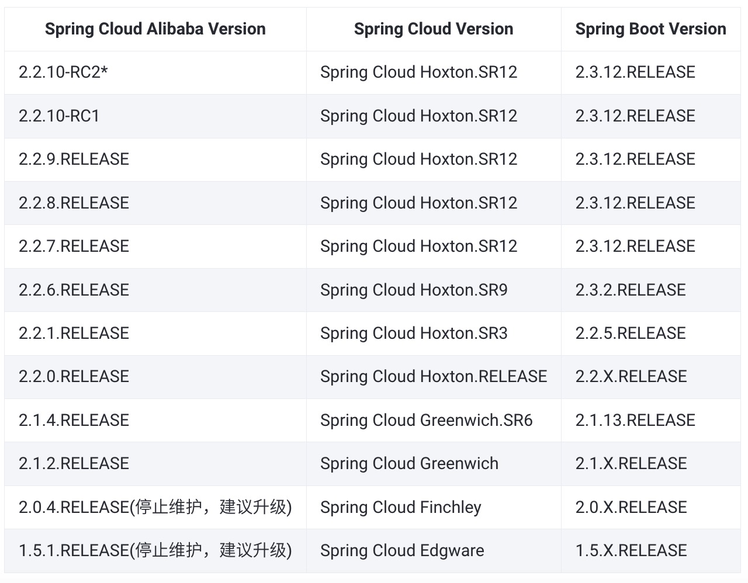This screenshot has height=583, width=748.
Task: Select the 2.1.4.RELEASE cell
Action: point(155,420)
